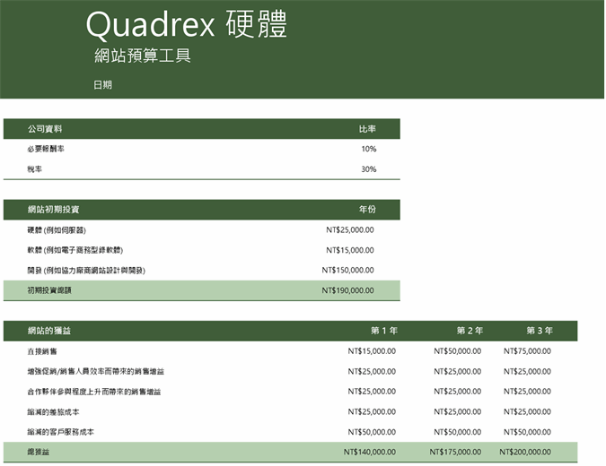Viewport: 606px width, 466px height.
Task: Select the 10% 必要報酬率 value cell
Action: coord(368,149)
